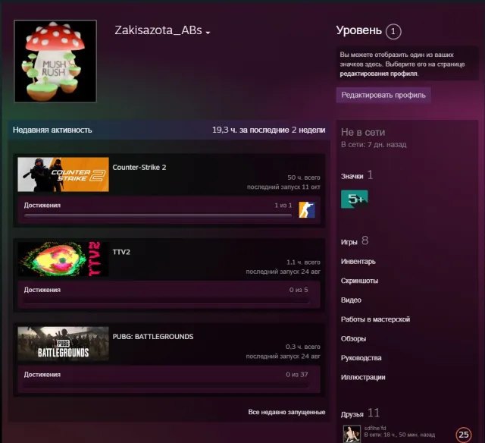Open the Иллюстрации link
Screen dimensions: 485x443
coord(363,377)
